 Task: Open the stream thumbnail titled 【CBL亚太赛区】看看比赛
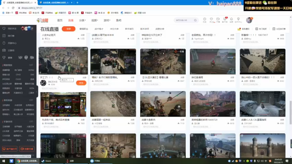tap(163, 62)
